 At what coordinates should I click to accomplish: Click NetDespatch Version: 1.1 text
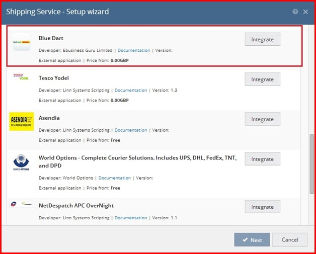(x=165, y=218)
